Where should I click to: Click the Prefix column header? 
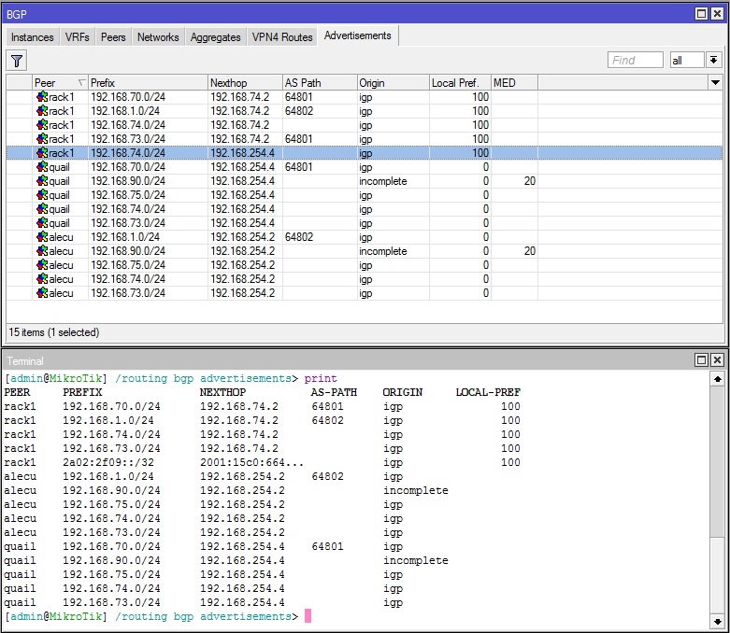[147, 83]
